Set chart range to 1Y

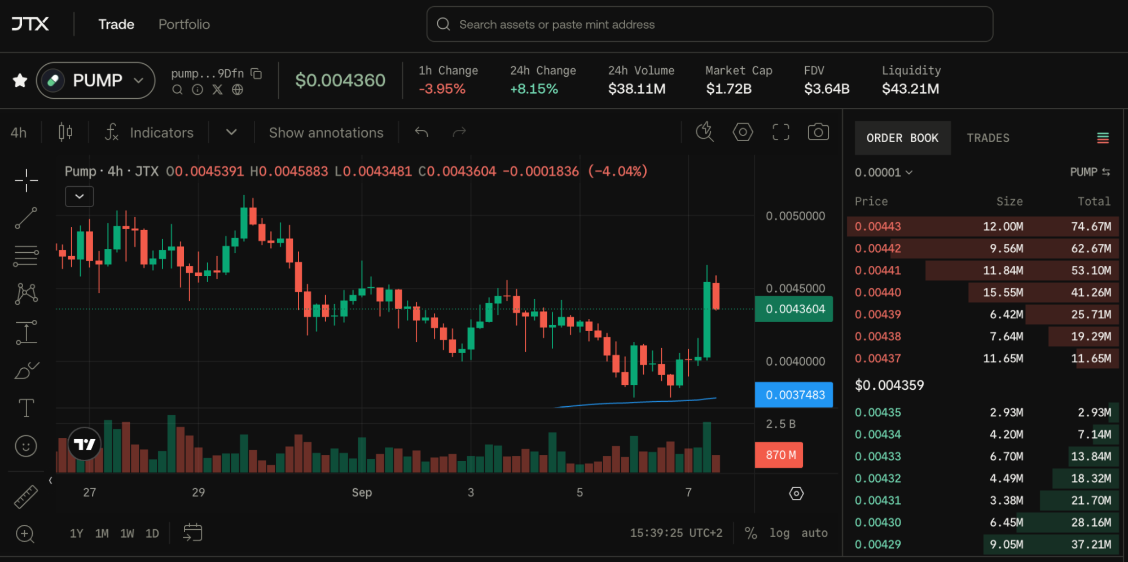(x=76, y=533)
